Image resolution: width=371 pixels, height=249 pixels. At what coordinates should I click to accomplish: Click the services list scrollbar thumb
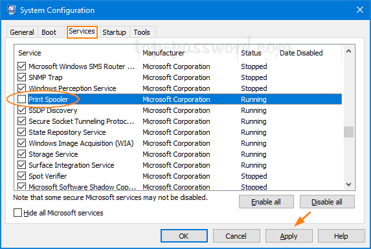tap(348, 132)
